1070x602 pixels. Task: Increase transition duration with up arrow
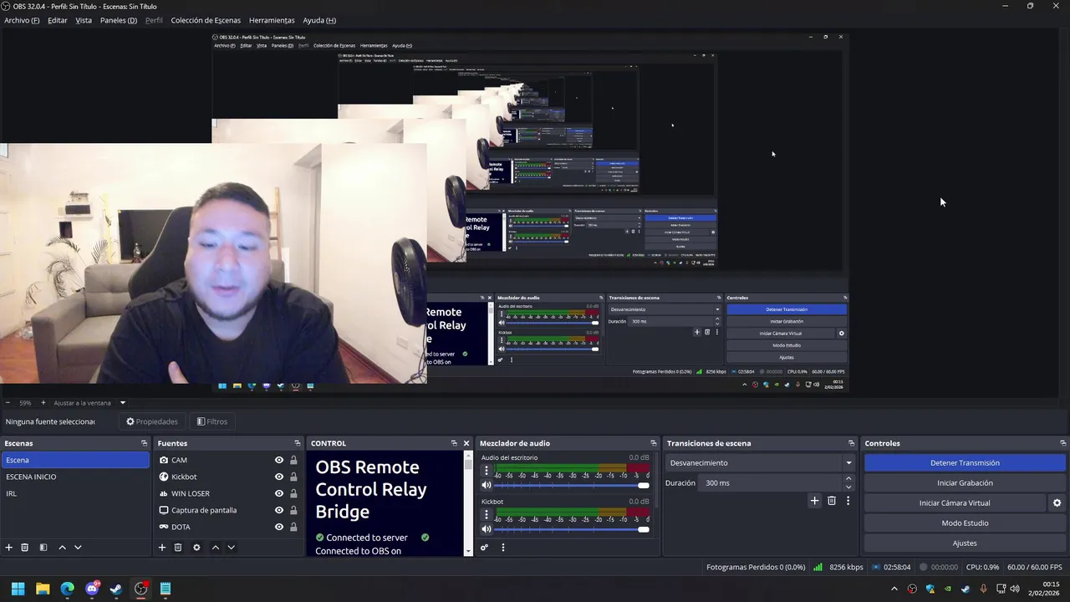pos(848,479)
